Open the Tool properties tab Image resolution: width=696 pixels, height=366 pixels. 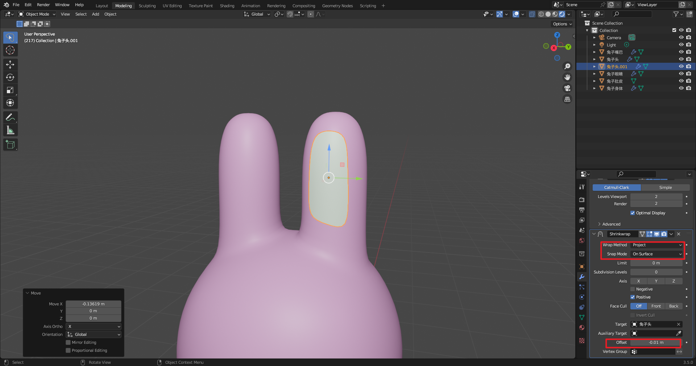click(582, 187)
